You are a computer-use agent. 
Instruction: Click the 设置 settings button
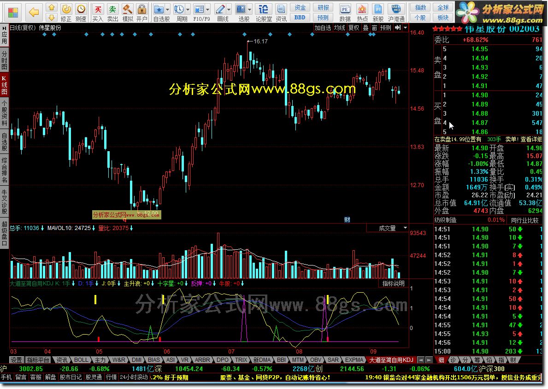pos(16,360)
